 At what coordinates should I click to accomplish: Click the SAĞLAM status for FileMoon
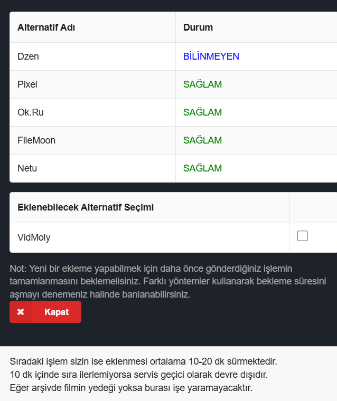click(202, 140)
